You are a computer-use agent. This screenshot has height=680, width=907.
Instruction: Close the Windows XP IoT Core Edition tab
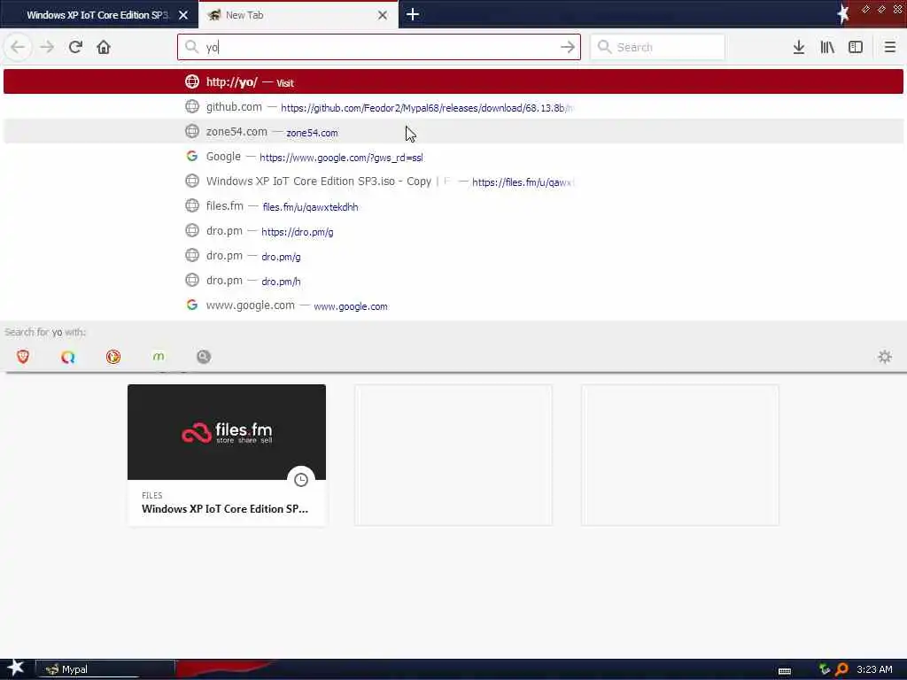coord(183,15)
